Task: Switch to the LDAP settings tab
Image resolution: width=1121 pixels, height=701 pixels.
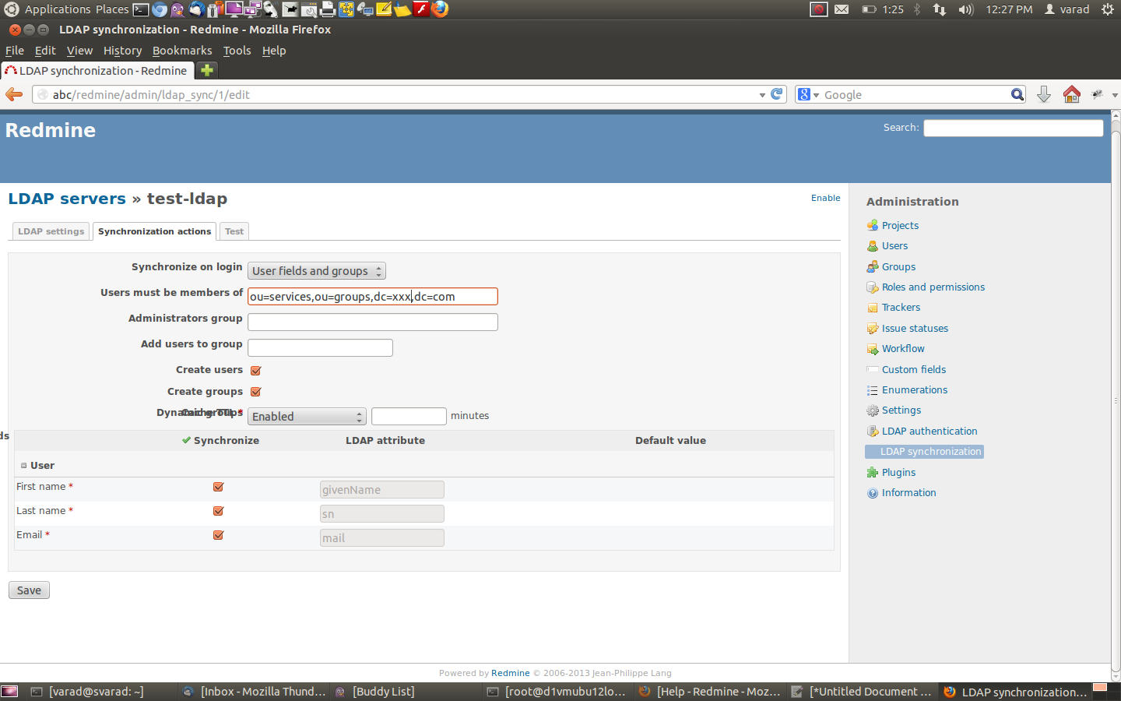Action: pyautogui.click(x=51, y=231)
